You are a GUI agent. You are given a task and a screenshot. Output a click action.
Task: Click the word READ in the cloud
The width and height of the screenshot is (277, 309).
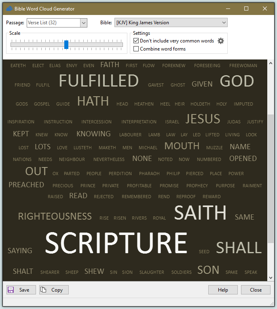pyautogui.click(x=78, y=196)
